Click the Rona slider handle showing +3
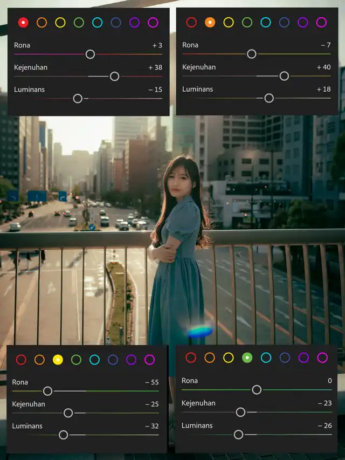The width and height of the screenshot is (345, 460). pos(90,54)
